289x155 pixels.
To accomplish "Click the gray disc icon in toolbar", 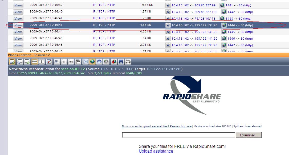I will [x=106, y=62].
